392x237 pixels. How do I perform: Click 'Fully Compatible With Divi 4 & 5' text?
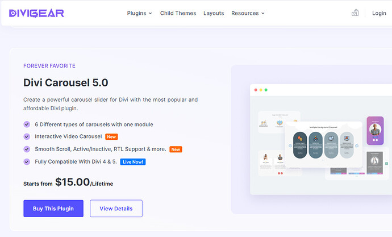[x=76, y=162]
